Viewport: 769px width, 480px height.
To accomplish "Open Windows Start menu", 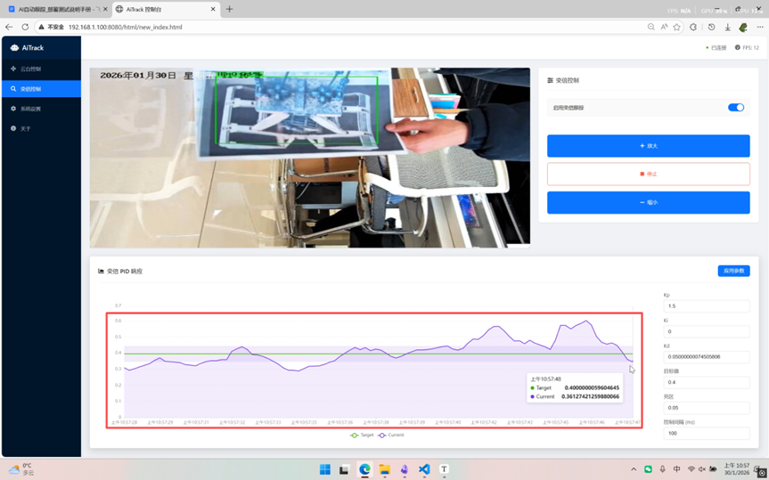I will point(325,469).
